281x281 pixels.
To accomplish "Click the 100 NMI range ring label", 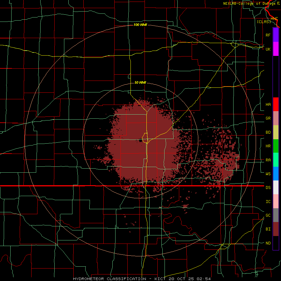I will click(x=140, y=25).
